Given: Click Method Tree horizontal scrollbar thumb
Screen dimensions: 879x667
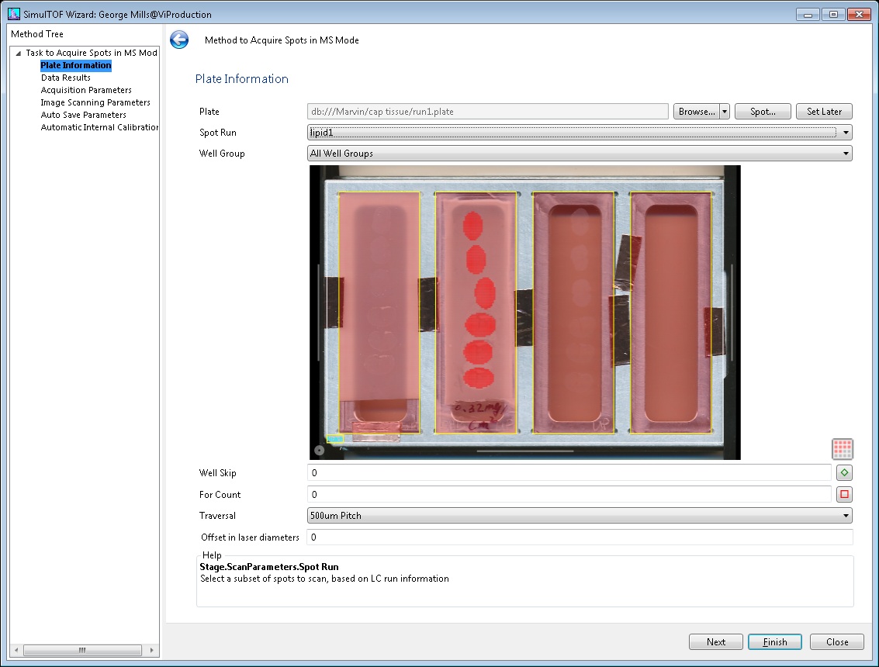Looking at the screenshot, I should (82, 650).
